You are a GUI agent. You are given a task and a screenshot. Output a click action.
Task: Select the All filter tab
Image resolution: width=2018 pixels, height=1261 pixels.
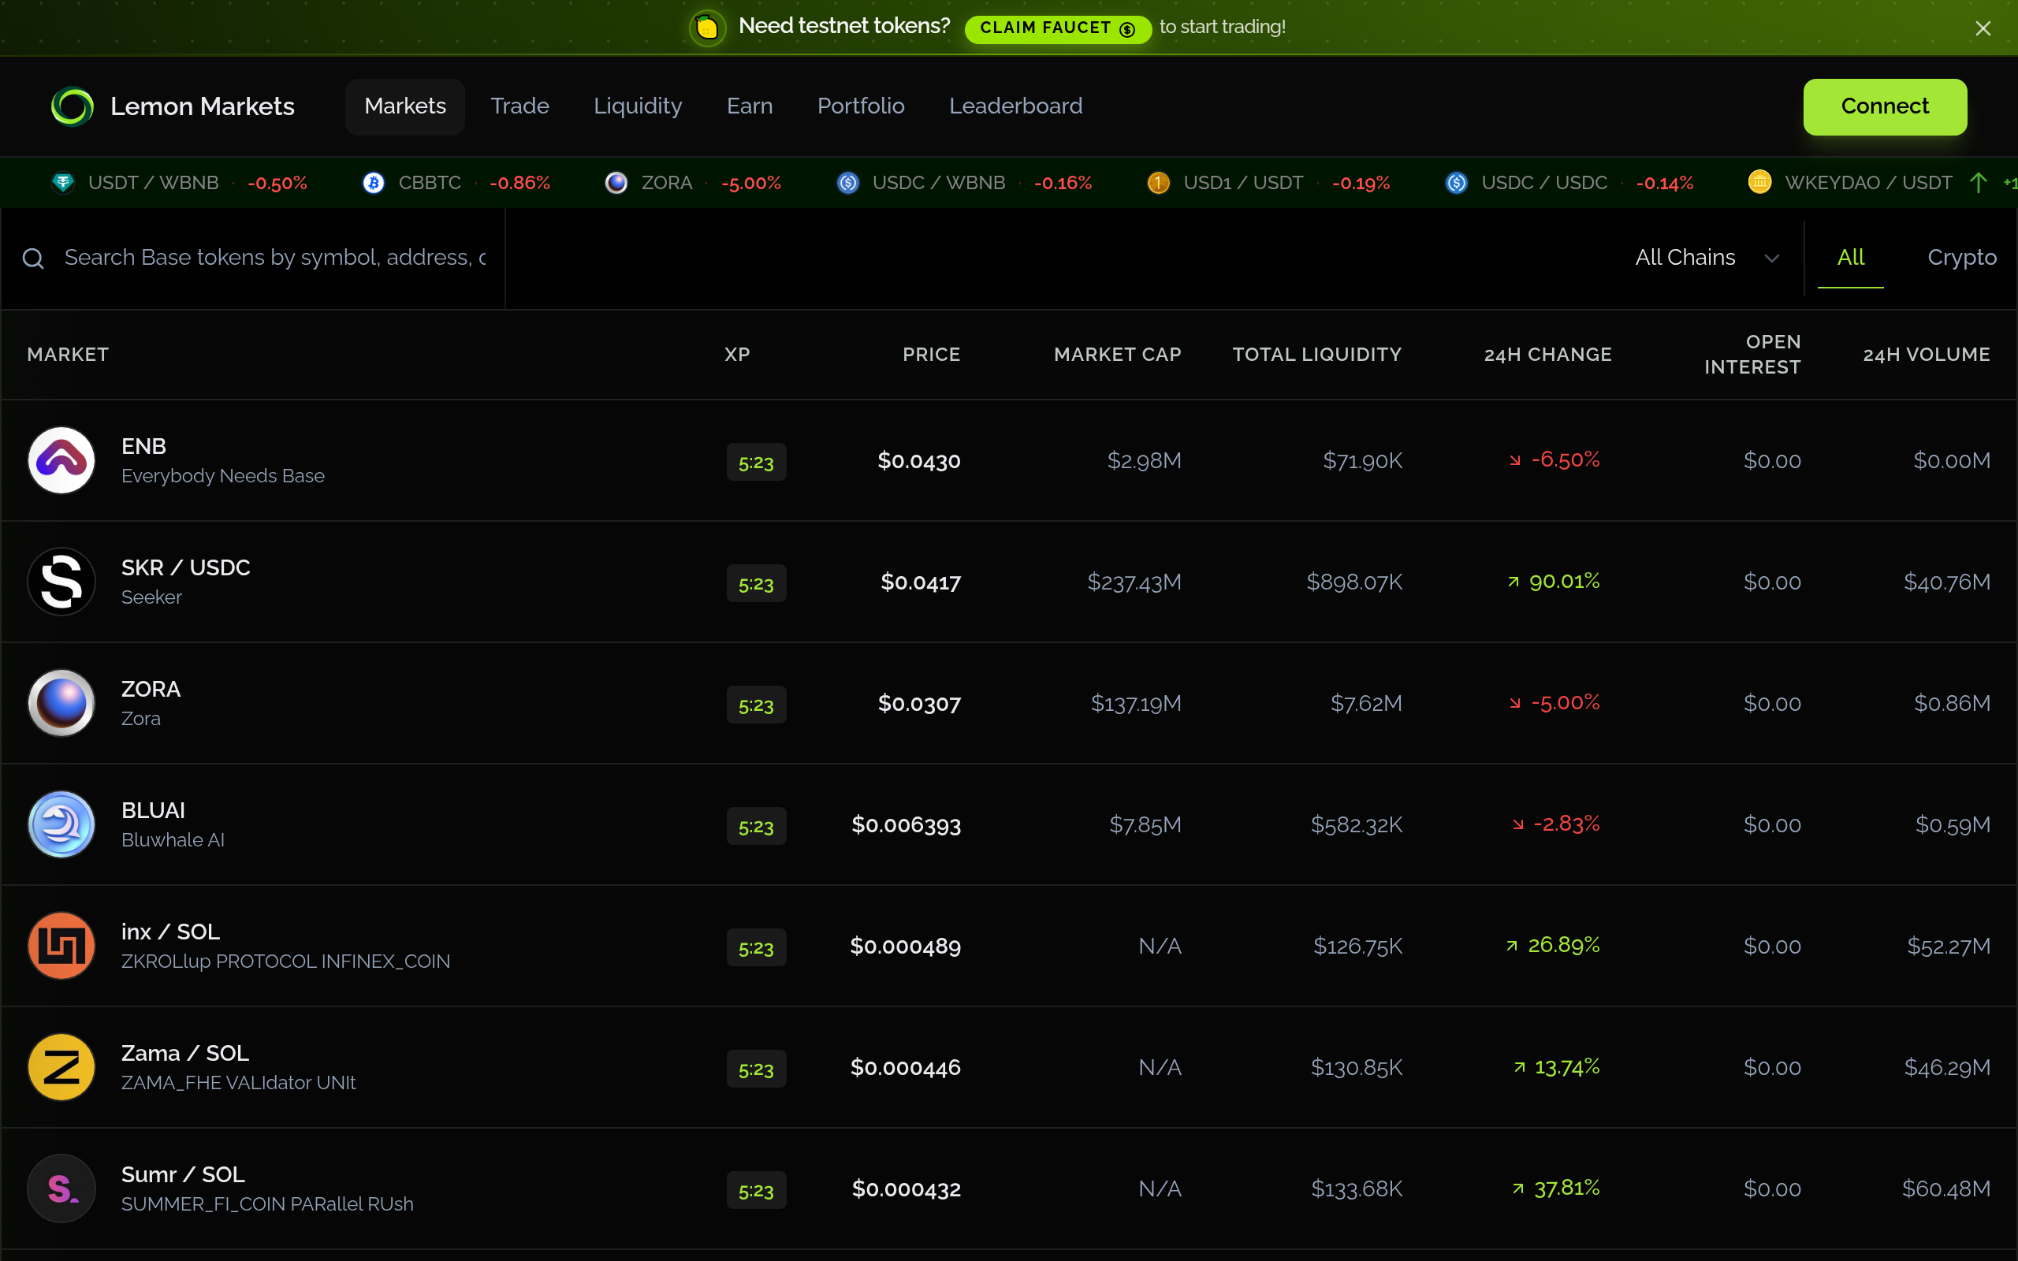pyautogui.click(x=1849, y=258)
